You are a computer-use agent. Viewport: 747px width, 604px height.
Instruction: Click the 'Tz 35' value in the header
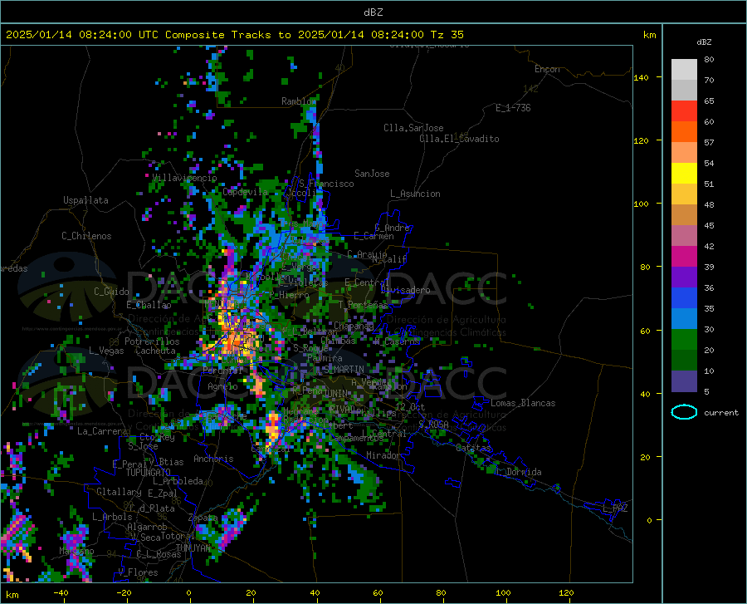447,35
